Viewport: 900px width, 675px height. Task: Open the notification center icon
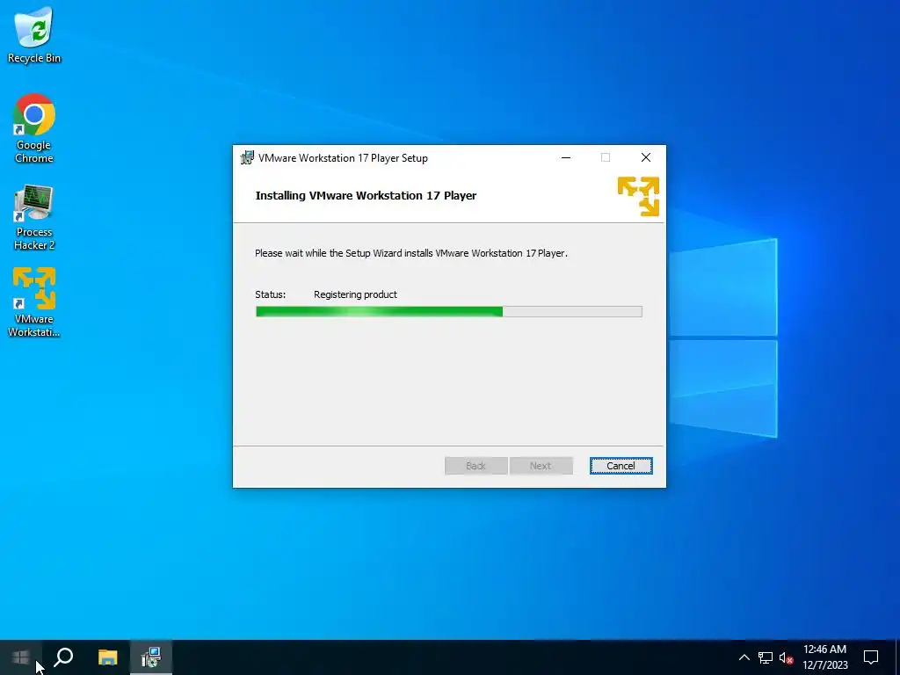tap(871, 657)
